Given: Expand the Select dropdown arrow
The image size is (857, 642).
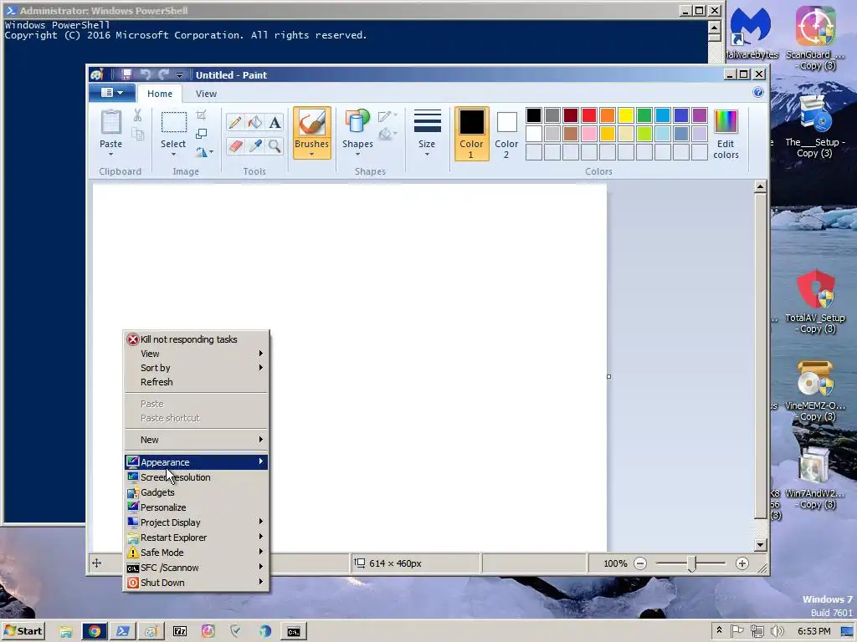Looking at the screenshot, I should 173,154.
